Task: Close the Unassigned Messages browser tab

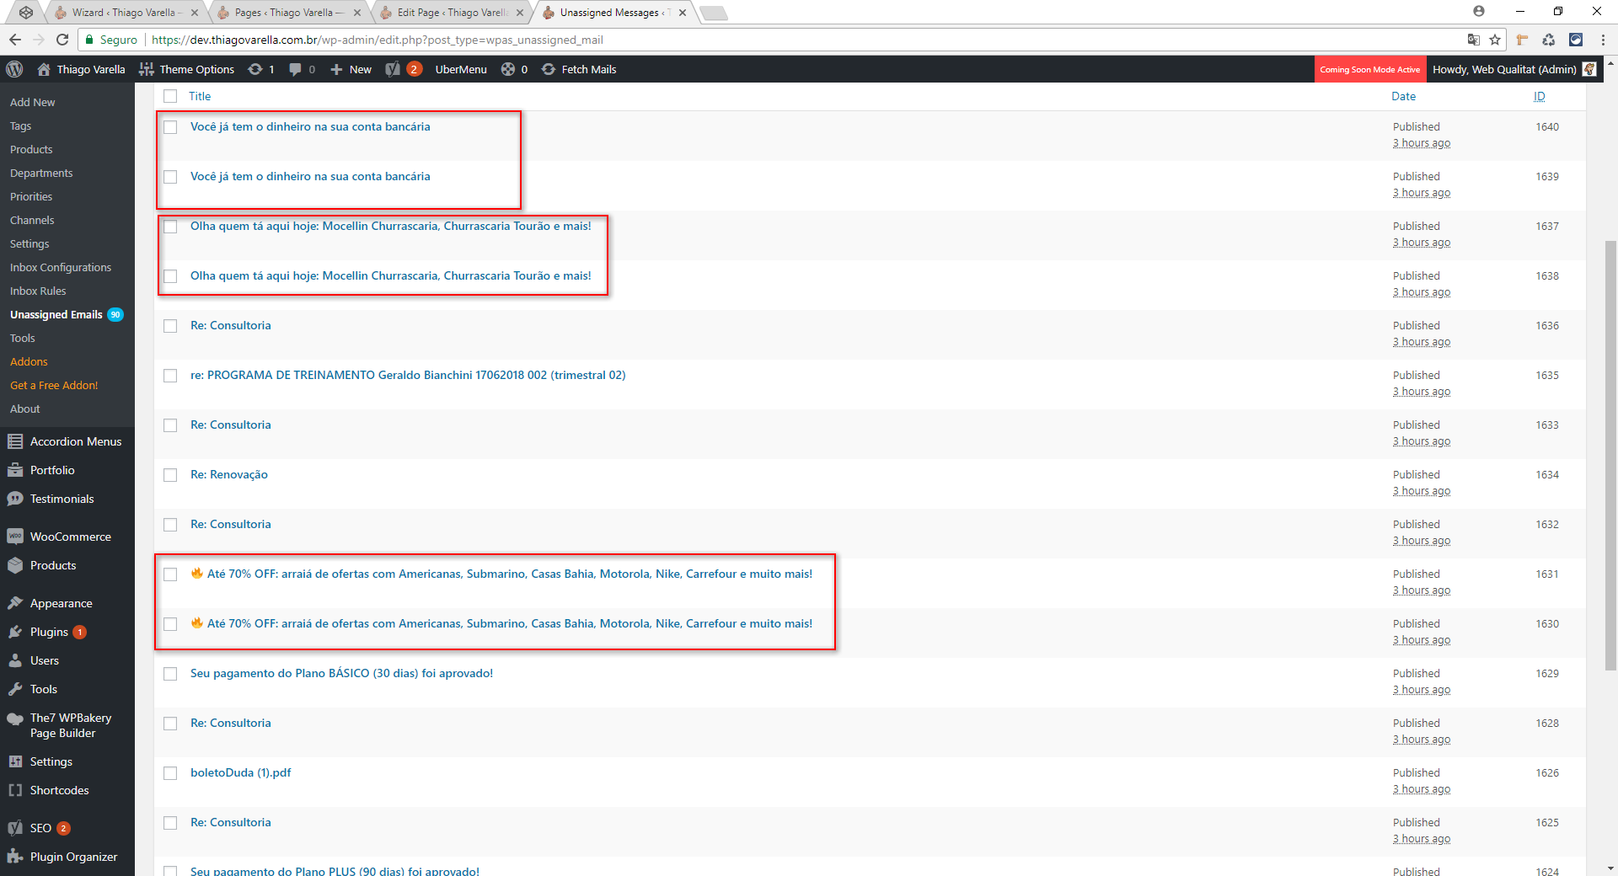Action: [683, 13]
